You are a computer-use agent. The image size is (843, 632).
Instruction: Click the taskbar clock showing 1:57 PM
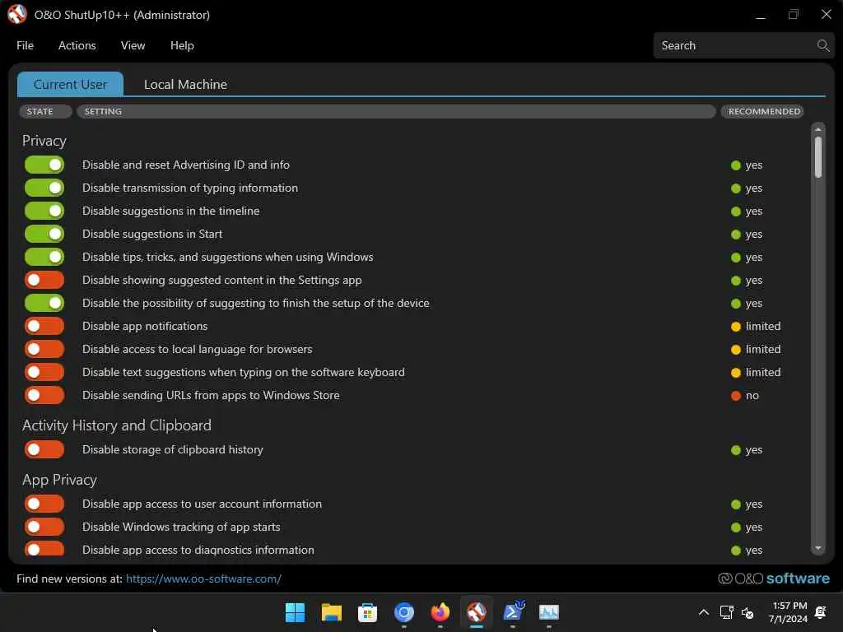click(x=788, y=612)
